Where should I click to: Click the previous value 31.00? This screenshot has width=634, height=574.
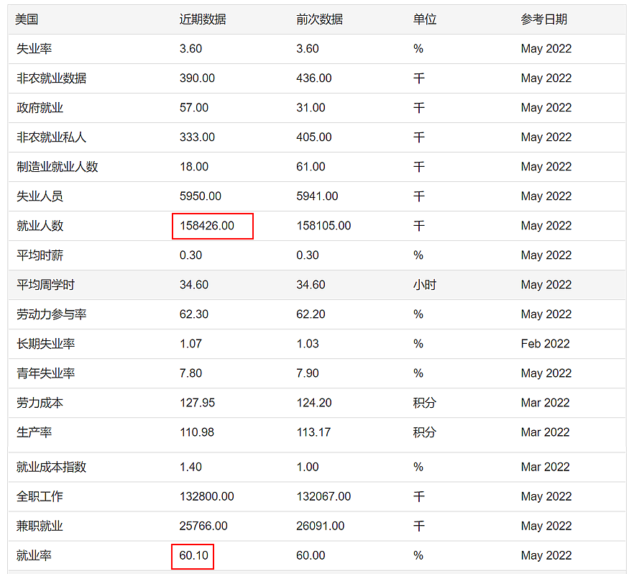(311, 108)
